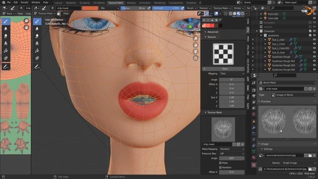Open texture Type Image or Movie dropdown

coord(294,95)
